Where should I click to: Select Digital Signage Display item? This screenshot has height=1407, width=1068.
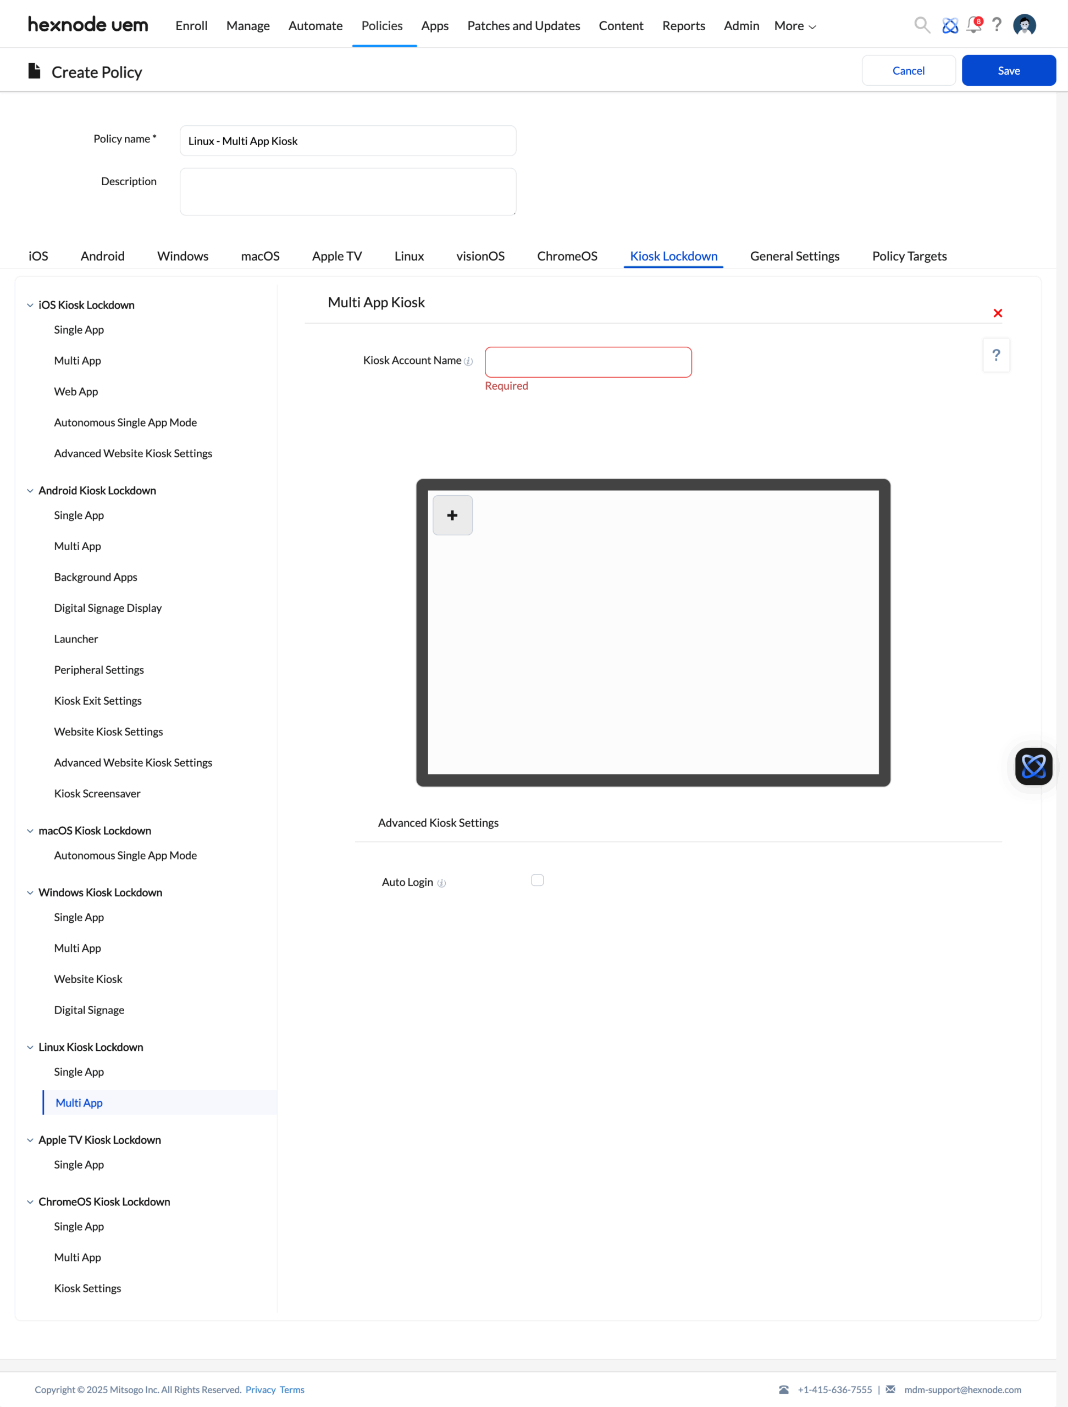pos(108,608)
